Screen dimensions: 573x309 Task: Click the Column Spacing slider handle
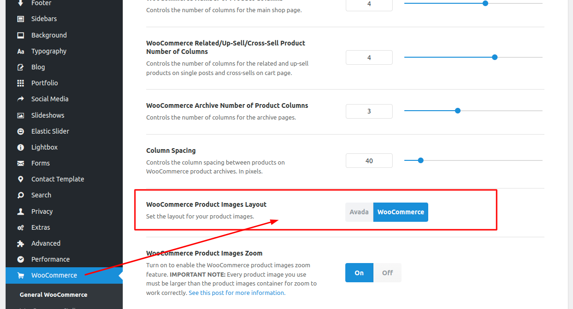[x=420, y=160]
